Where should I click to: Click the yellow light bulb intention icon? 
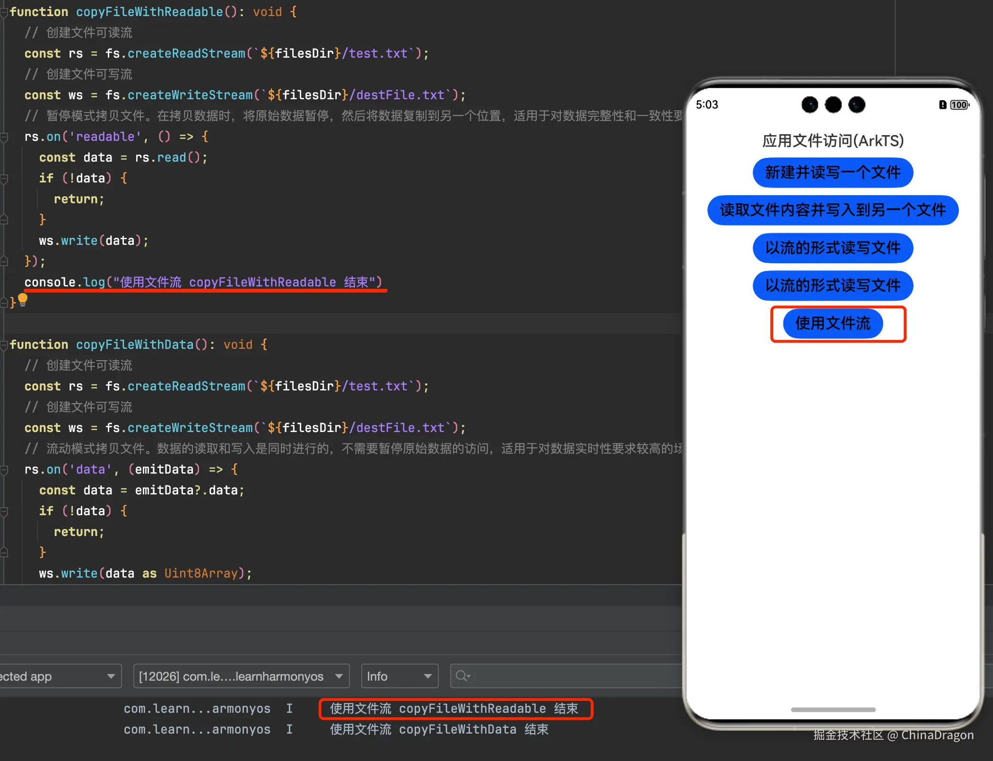[22, 300]
